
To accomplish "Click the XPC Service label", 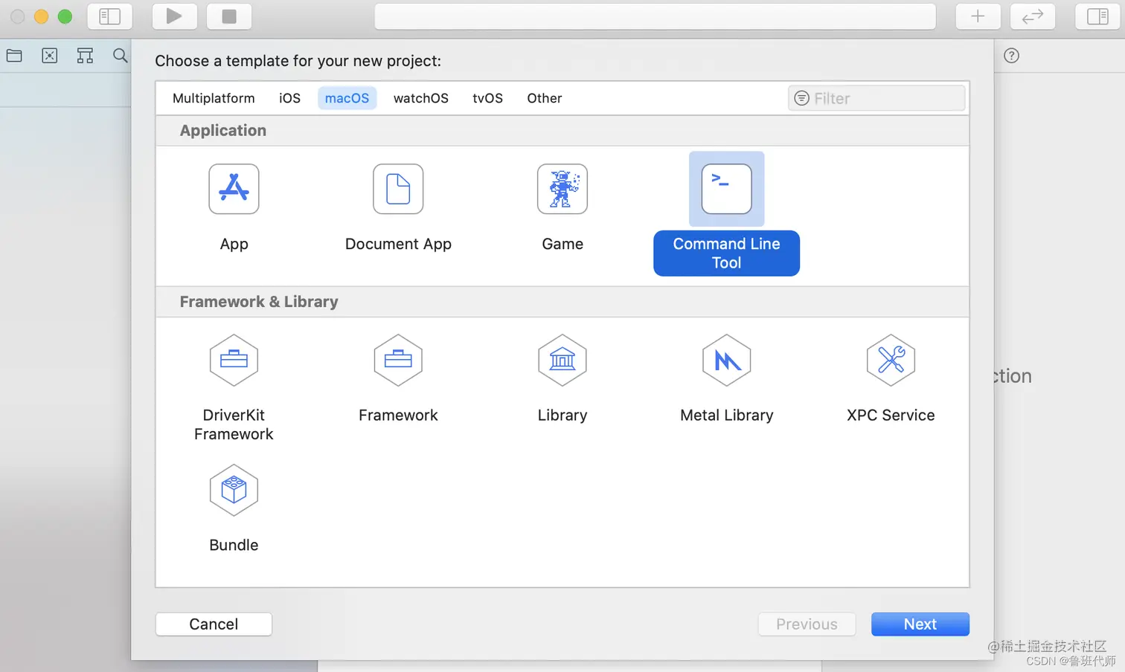I will 891,415.
